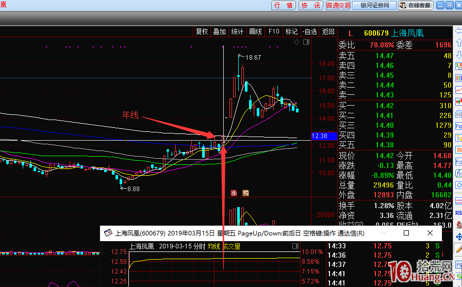This screenshot has width=462, height=287.
Task: Maximize the 上海凤凰 intraday popup window
Action: click(406, 233)
